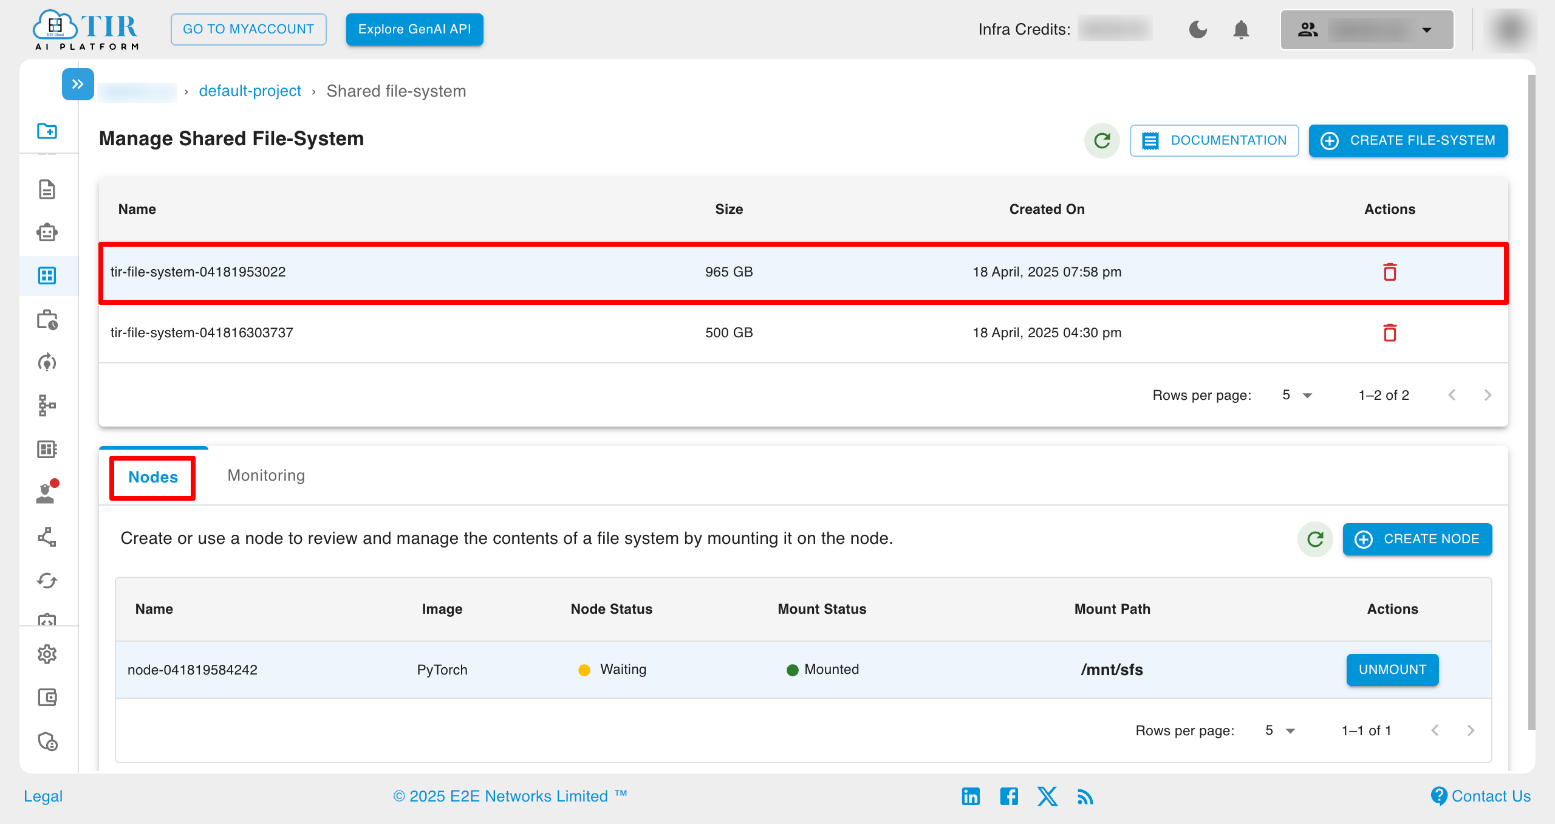Click UNMOUNT for node-041819584242
The image size is (1555, 824).
(1392, 670)
